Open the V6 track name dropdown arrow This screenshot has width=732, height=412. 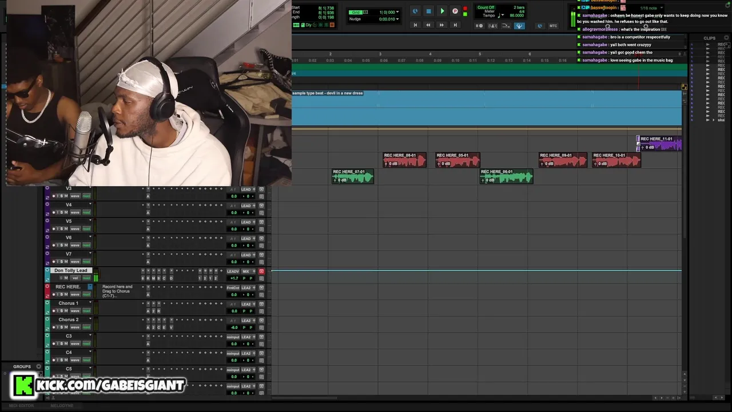(x=90, y=237)
